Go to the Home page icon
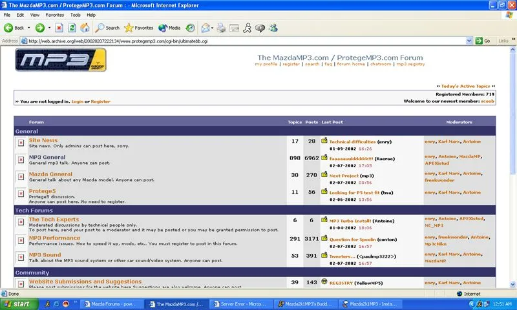This screenshot has width=517, height=310. 85,28
